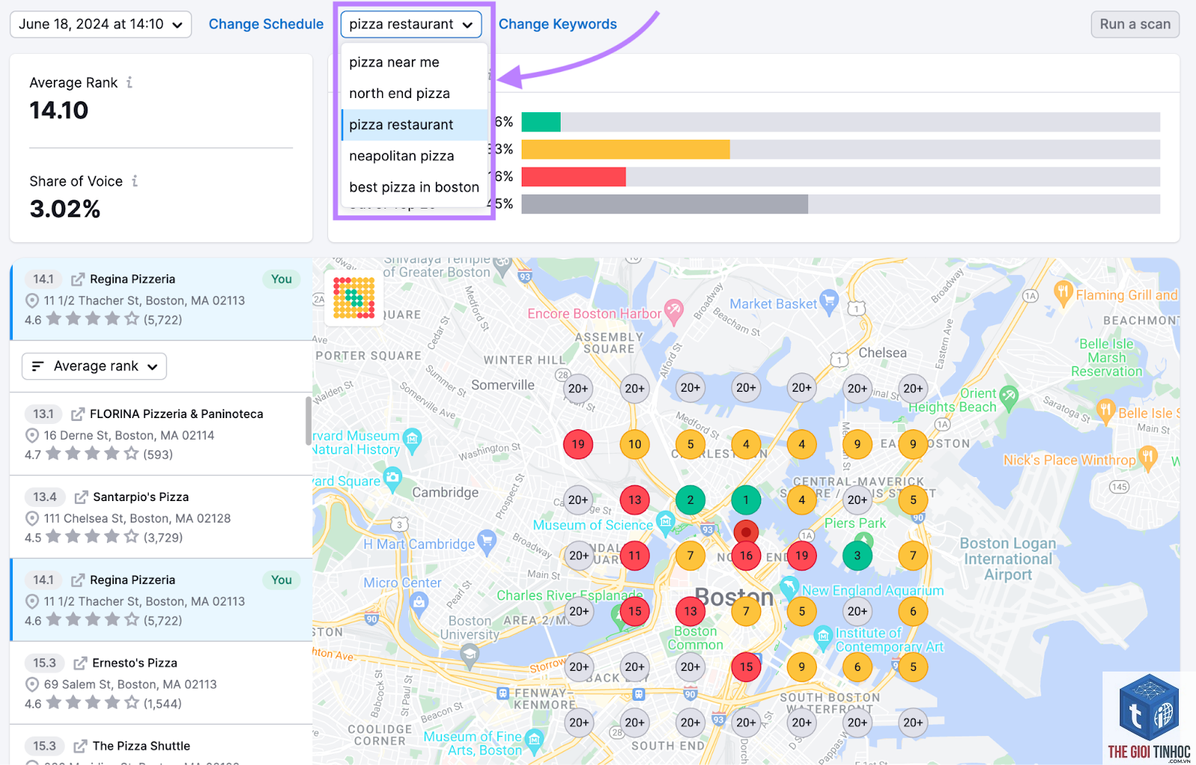Image resolution: width=1196 pixels, height=765 pixels.
Task: Select Ernesto's Pizza listing name
Action: (x=135, y=663)
